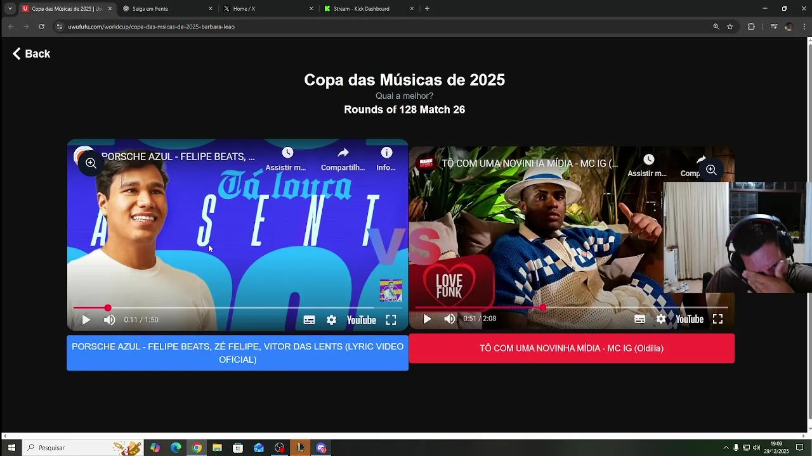Mute the PORSCHE AZUL video
The image size is (812, 456).
click(x=109, y=320)
